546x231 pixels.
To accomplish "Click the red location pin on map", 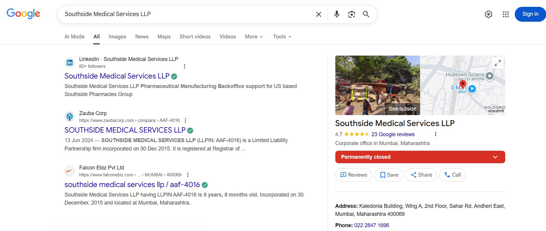I will click(463, 84).
